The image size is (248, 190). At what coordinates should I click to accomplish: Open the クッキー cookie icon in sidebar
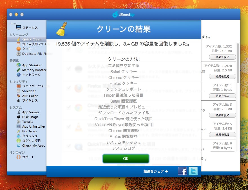coord(19,49)
